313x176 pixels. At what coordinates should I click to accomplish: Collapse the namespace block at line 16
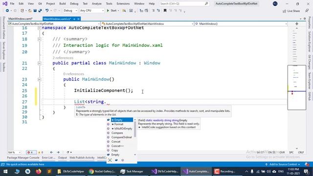click(x=39, y=28)
